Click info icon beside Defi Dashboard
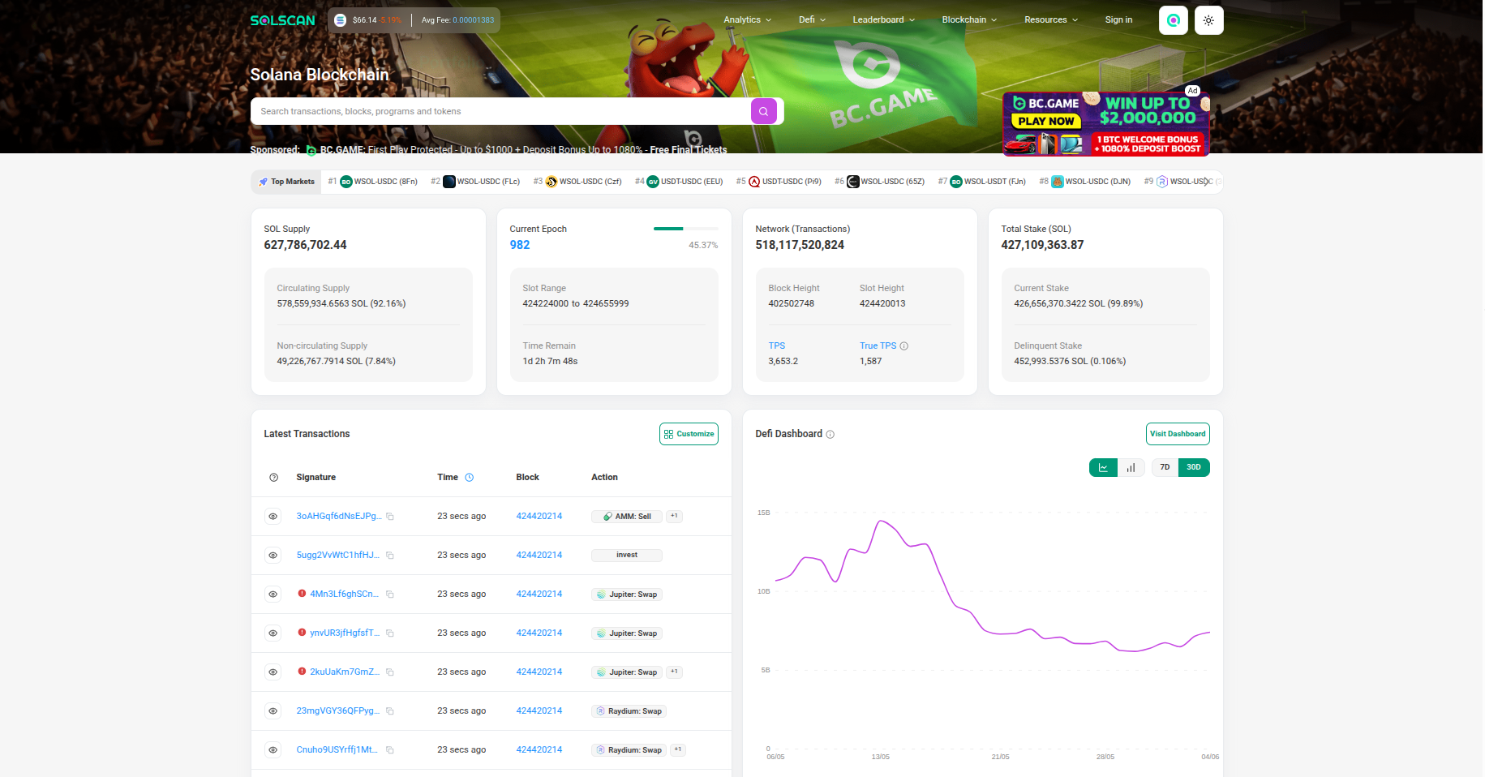This screenshot has height=777, width=1485. [x=830, y=435]
